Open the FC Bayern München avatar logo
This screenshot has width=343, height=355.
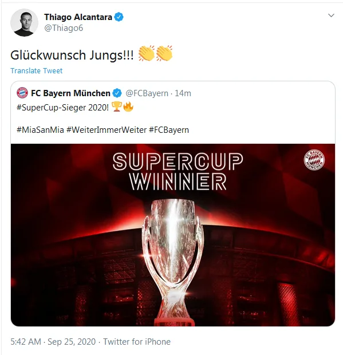click(22, 93)
